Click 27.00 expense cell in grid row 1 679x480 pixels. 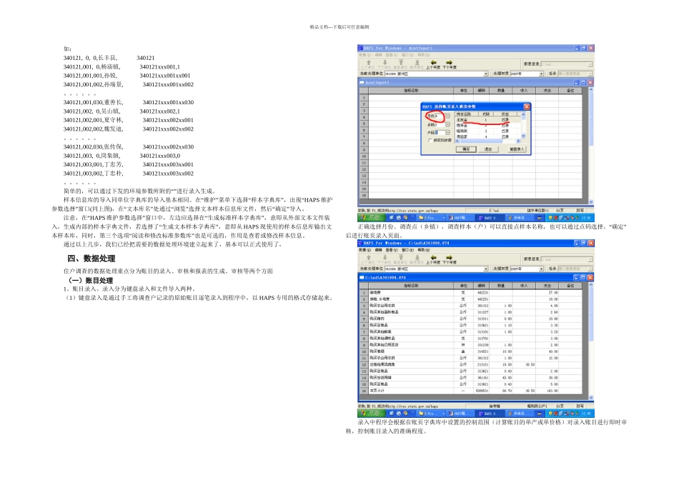[547, 293]
